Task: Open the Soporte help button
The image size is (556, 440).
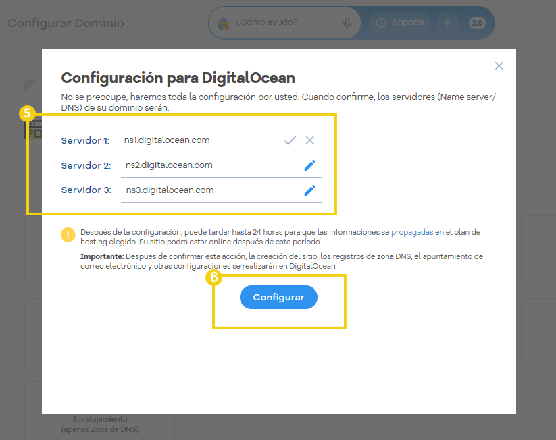Action: 400,23
